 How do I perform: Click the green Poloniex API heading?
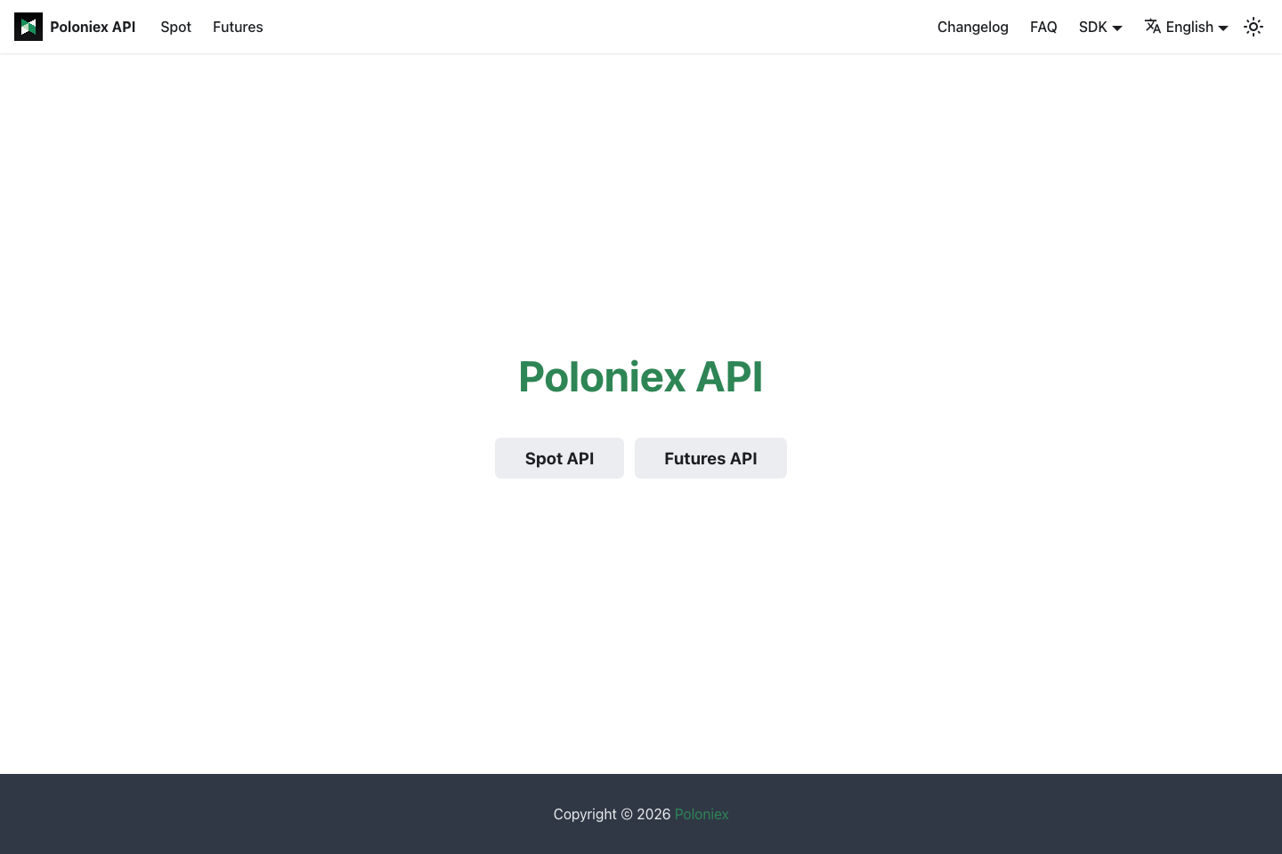(640, 376)
